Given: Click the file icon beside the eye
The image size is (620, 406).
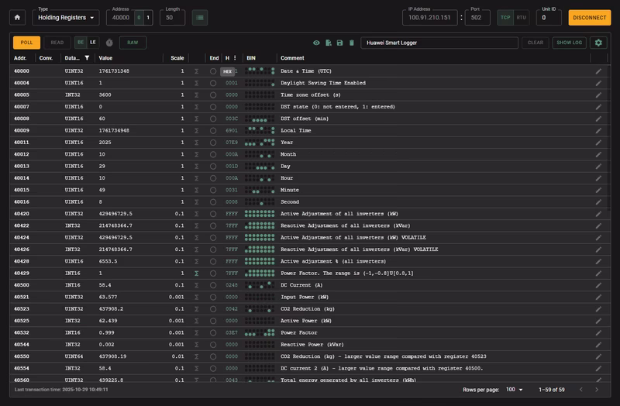Looking at the screenshot, I should tap(328, 43).
